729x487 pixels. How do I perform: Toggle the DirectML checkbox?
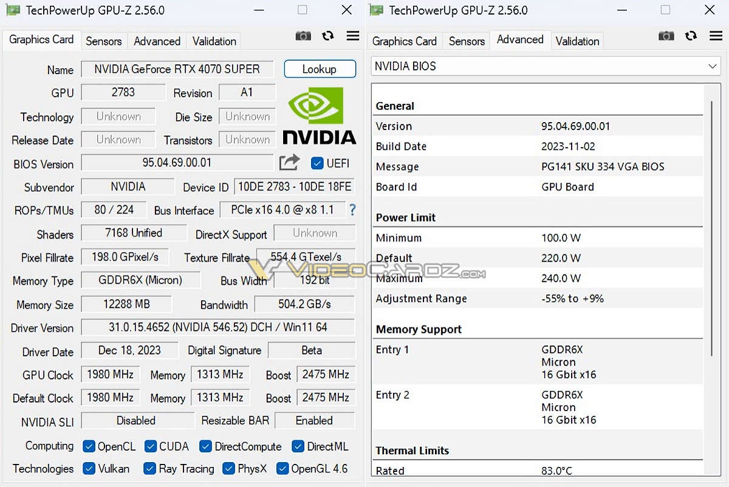point(298,446)
